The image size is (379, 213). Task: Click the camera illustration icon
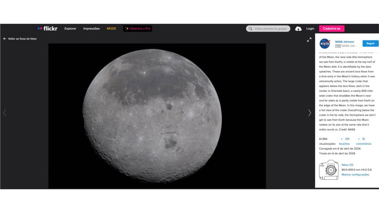click(329, 170)
